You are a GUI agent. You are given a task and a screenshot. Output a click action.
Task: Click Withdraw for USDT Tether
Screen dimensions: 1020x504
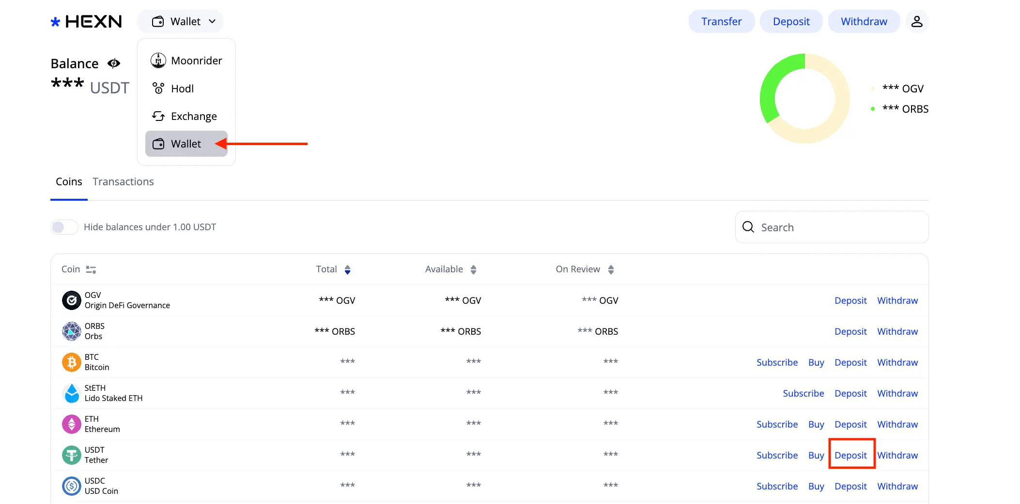[897, 455]
